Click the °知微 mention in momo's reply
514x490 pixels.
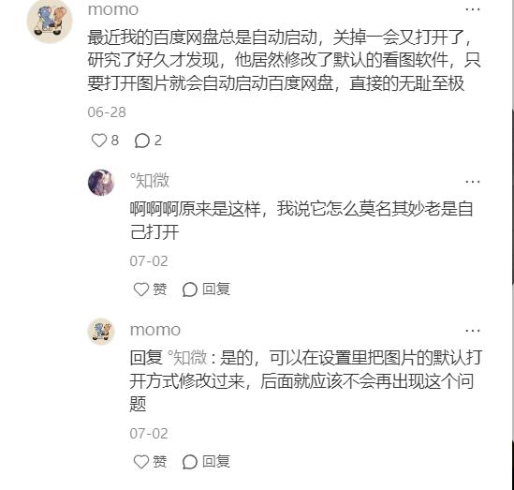point(187,358)
